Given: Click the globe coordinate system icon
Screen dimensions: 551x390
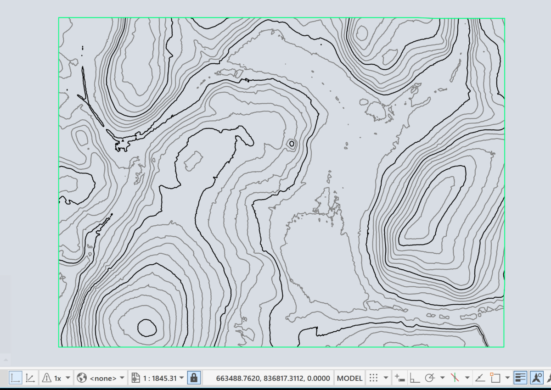Looking at the screenshot, I should 82,378.
